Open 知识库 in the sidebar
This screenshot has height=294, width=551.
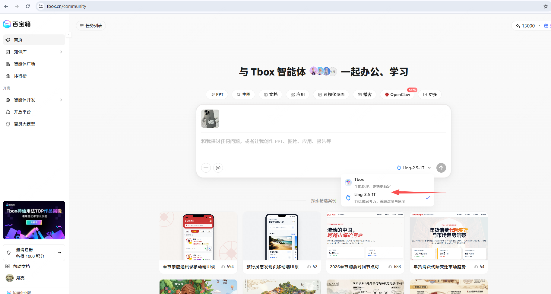click(20, 52)
